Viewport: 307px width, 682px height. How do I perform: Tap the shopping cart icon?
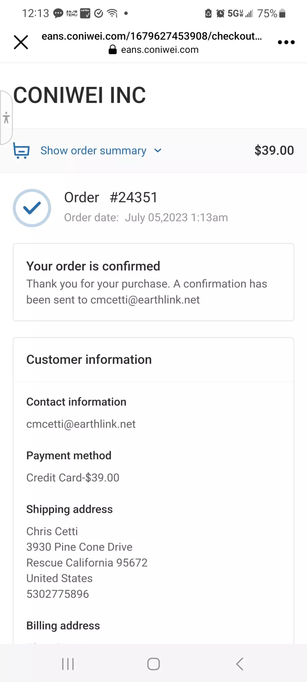point(21,150)
